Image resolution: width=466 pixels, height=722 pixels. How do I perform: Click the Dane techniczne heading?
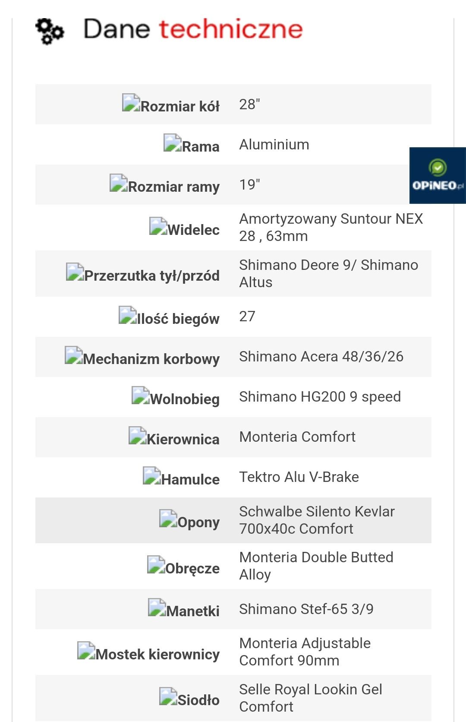point(193,29)
